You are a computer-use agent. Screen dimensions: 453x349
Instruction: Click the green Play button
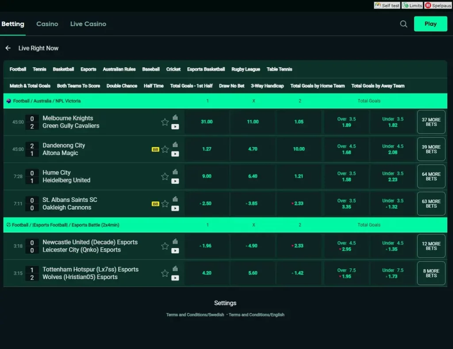430,24
